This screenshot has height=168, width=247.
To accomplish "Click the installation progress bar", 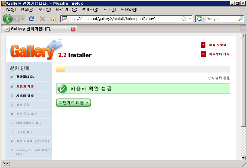I will pos(143,69).
